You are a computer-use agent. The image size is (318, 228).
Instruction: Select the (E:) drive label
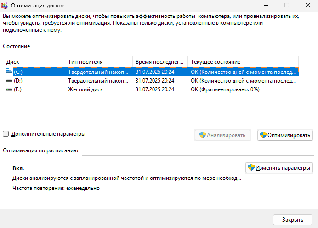(x=17, y=89)
